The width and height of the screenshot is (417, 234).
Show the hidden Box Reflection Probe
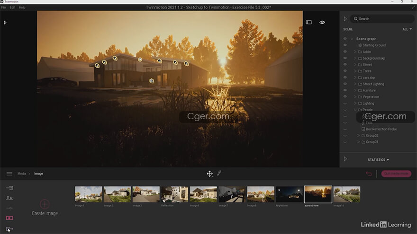345,129
